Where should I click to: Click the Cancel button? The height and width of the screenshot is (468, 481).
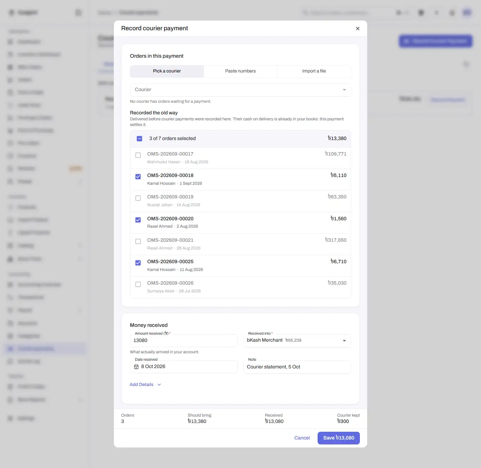[302, 438]
